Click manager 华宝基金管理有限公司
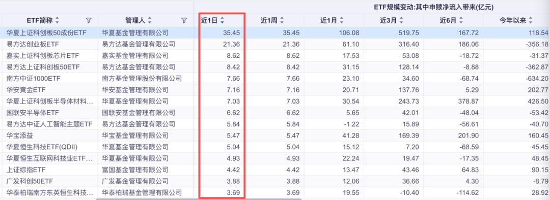Screen dimensions: 550x200 (x=135, y=136)
